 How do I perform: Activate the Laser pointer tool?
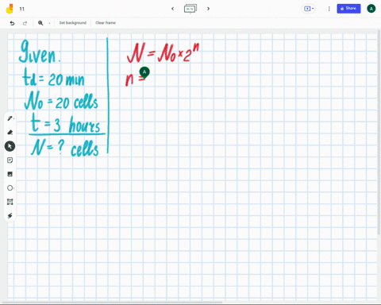10,216
